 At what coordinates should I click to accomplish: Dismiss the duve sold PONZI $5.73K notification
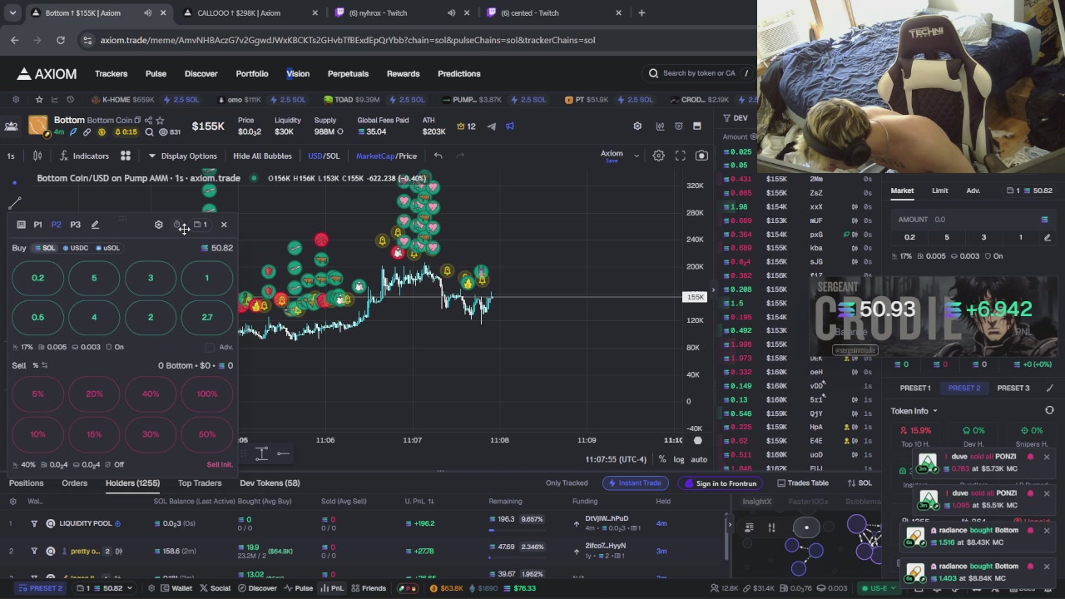point(1047,457)
